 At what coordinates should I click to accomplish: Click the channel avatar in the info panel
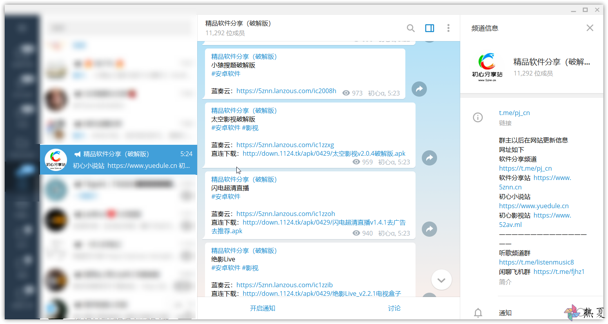pos(487,67)
